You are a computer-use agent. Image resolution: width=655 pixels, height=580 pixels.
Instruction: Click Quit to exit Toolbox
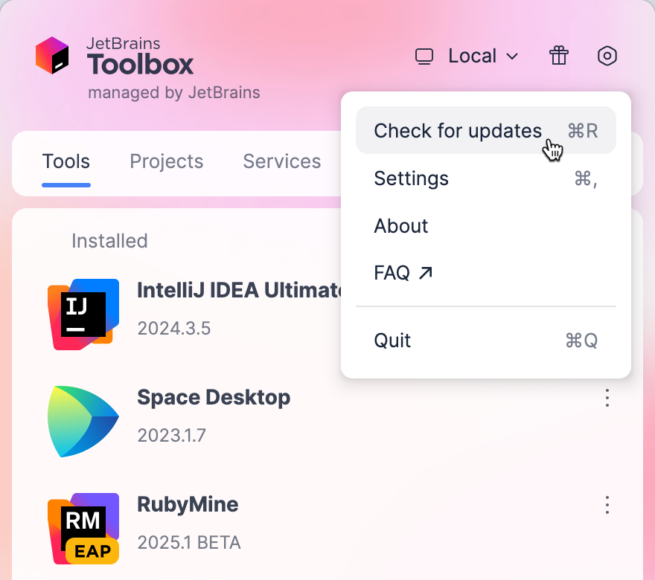[392, 340]
